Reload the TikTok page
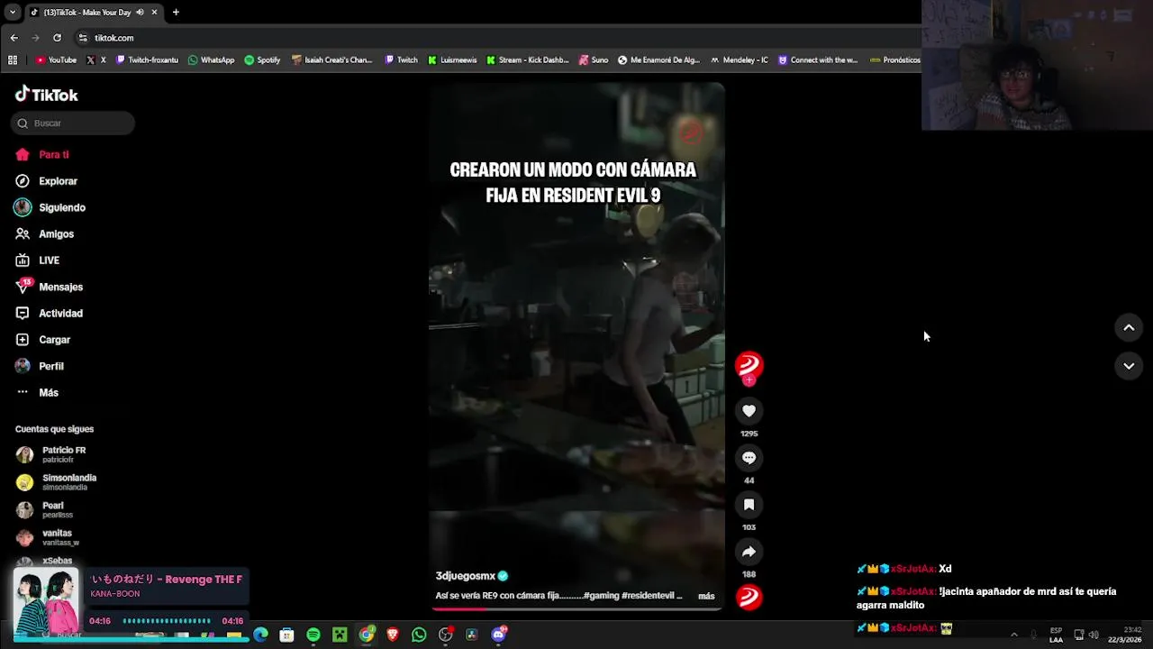 coord(57,38)
